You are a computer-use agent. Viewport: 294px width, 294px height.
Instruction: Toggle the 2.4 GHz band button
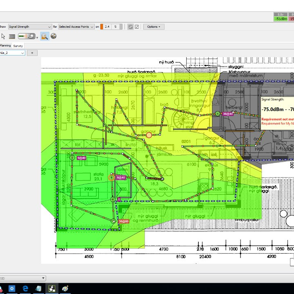coord(107,27)
